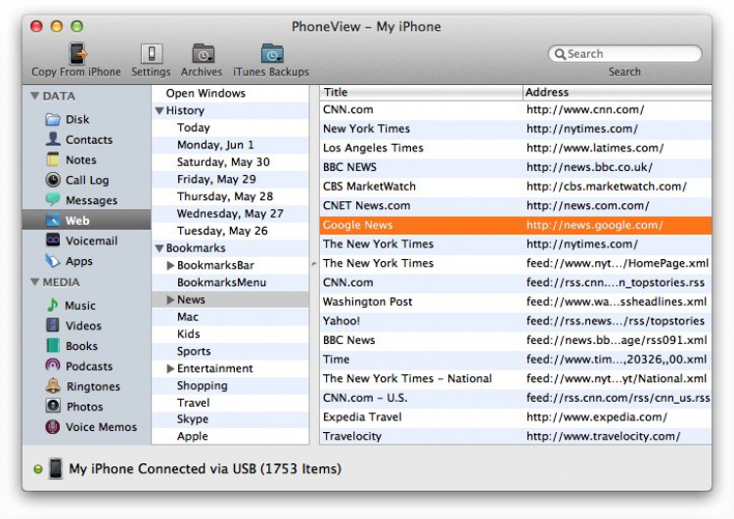734x519 pixels.
Task: Click the http://news.bbc.co.uk/ address
Action: (589, 167)
